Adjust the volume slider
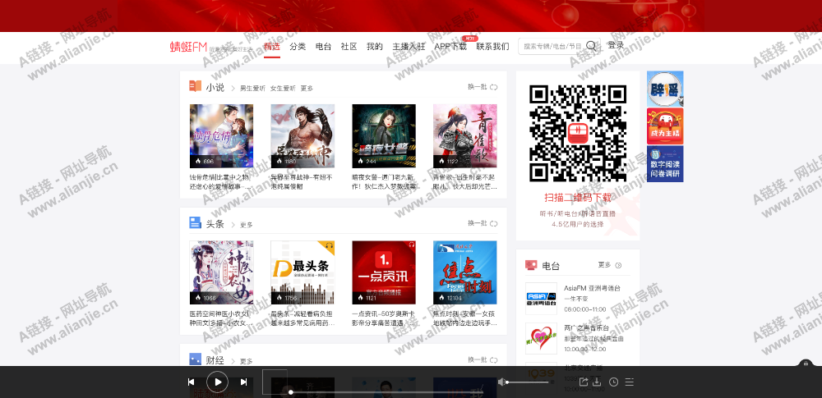The image size is (822, 398). 528,382
